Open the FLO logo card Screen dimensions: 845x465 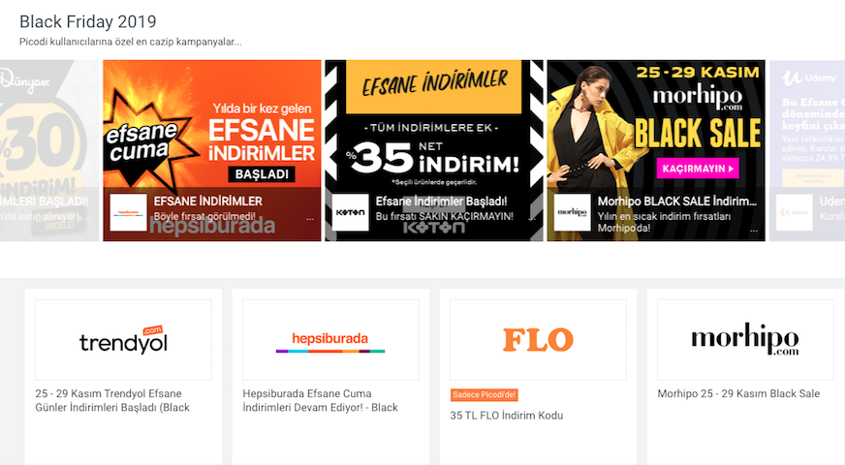click(539, 340)
